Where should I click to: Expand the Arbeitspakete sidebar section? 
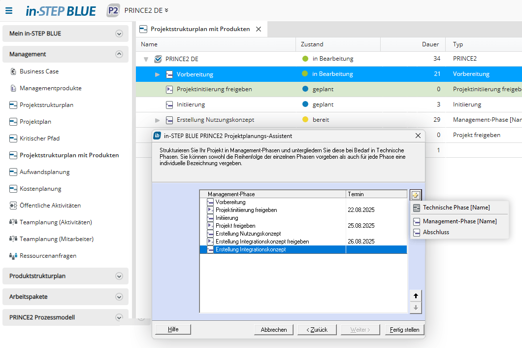click(119, 297)
